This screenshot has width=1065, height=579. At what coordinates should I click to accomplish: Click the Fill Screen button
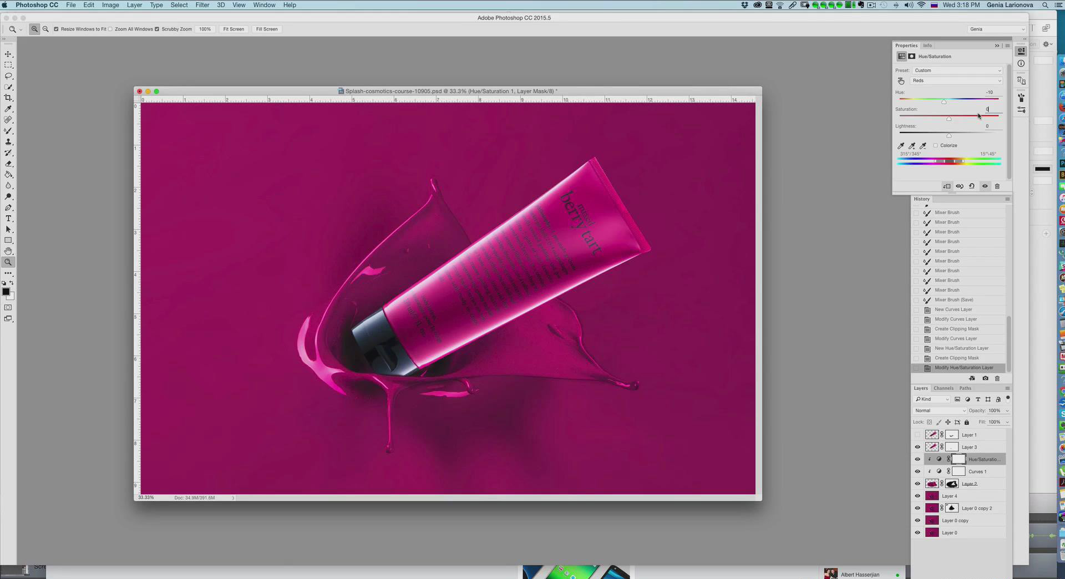267,29
